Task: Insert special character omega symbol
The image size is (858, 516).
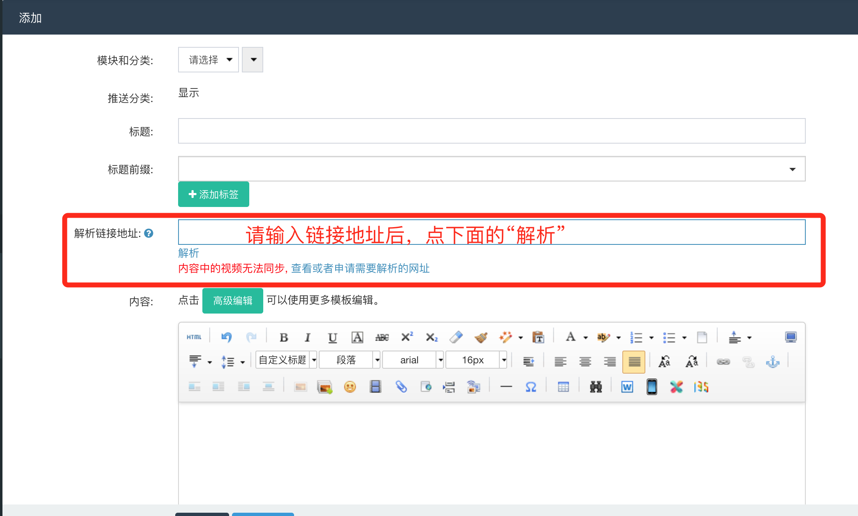Action: 531,387
